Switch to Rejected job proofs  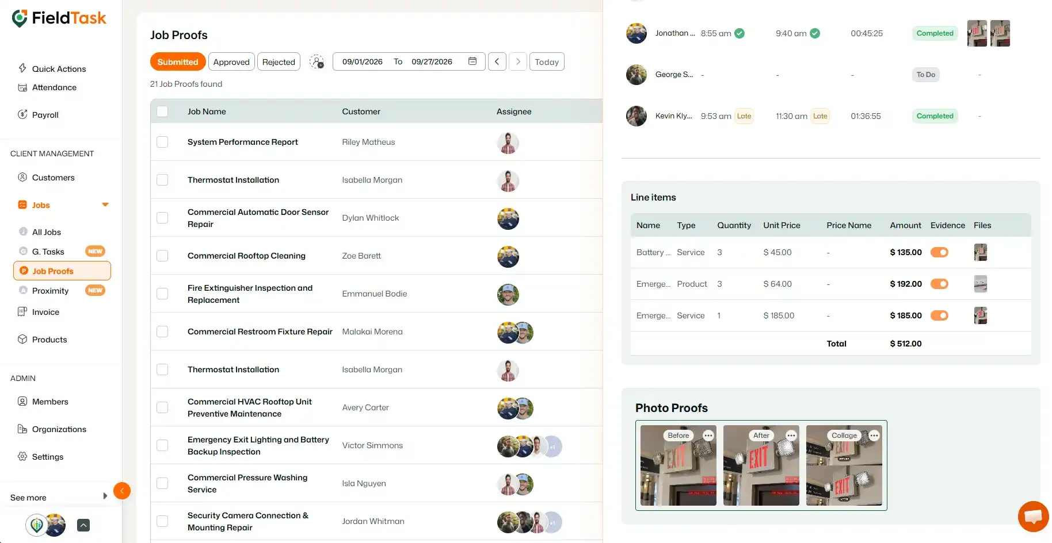(279, 61)
